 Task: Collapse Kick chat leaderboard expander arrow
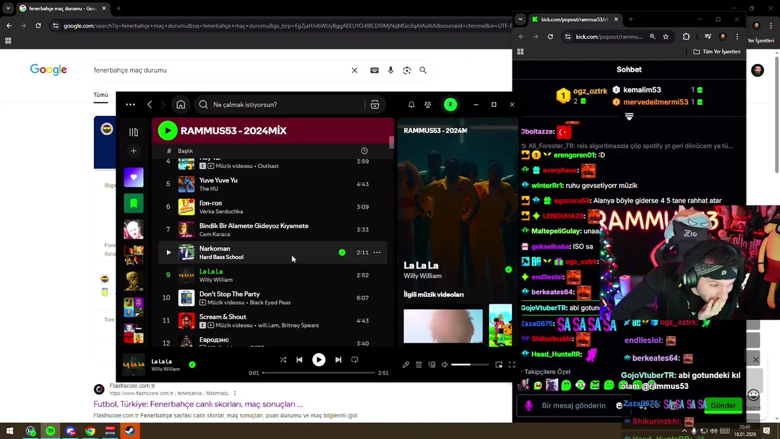click(x=629, y=116)
